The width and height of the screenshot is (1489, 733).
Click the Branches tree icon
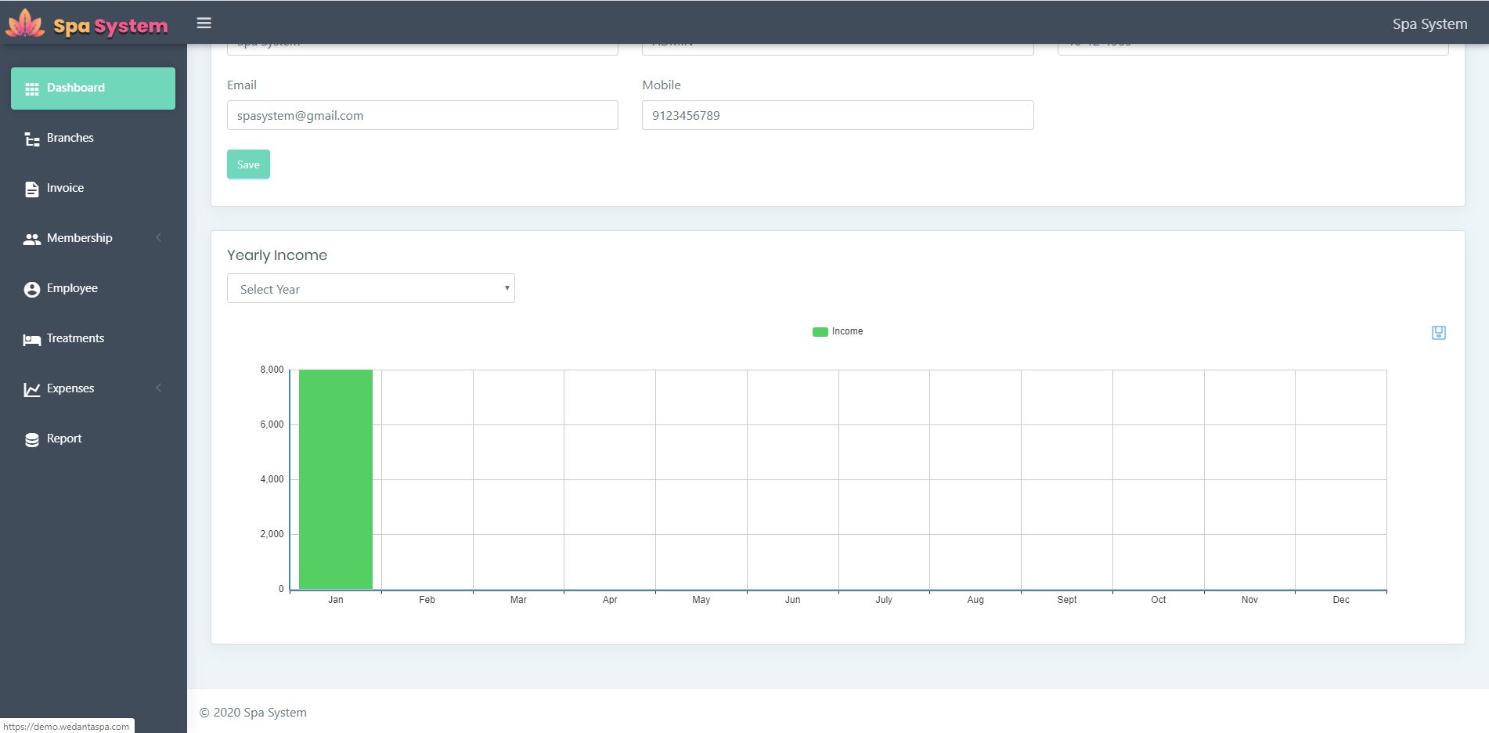(x=31, y=139)
